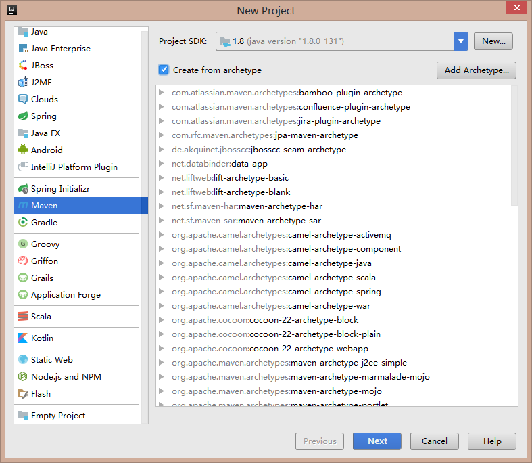Click the Application Forge icon

(x=23, y=295)
